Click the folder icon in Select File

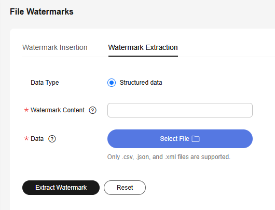(196, 139)
